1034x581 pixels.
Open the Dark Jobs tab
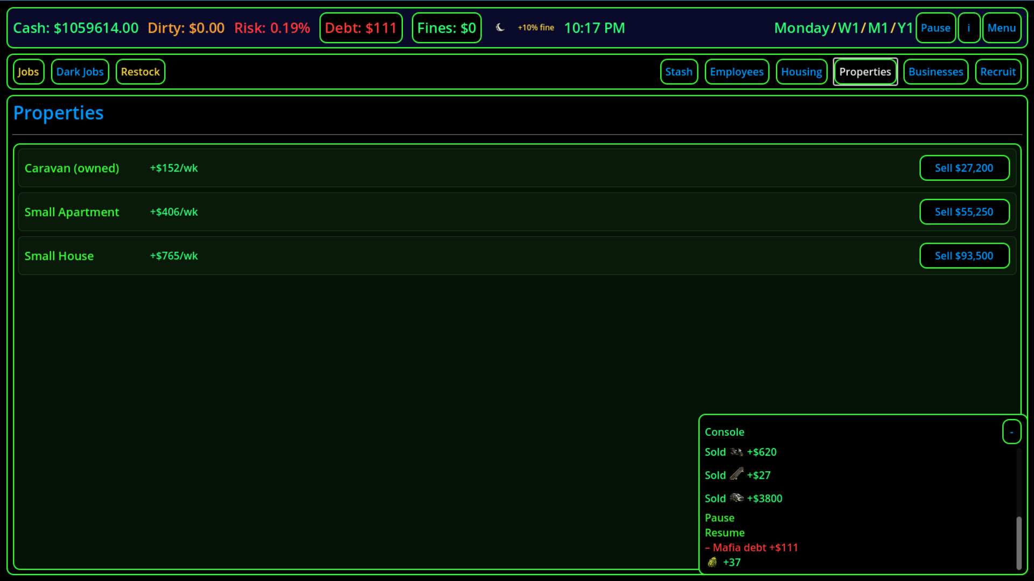coord(80,71)
